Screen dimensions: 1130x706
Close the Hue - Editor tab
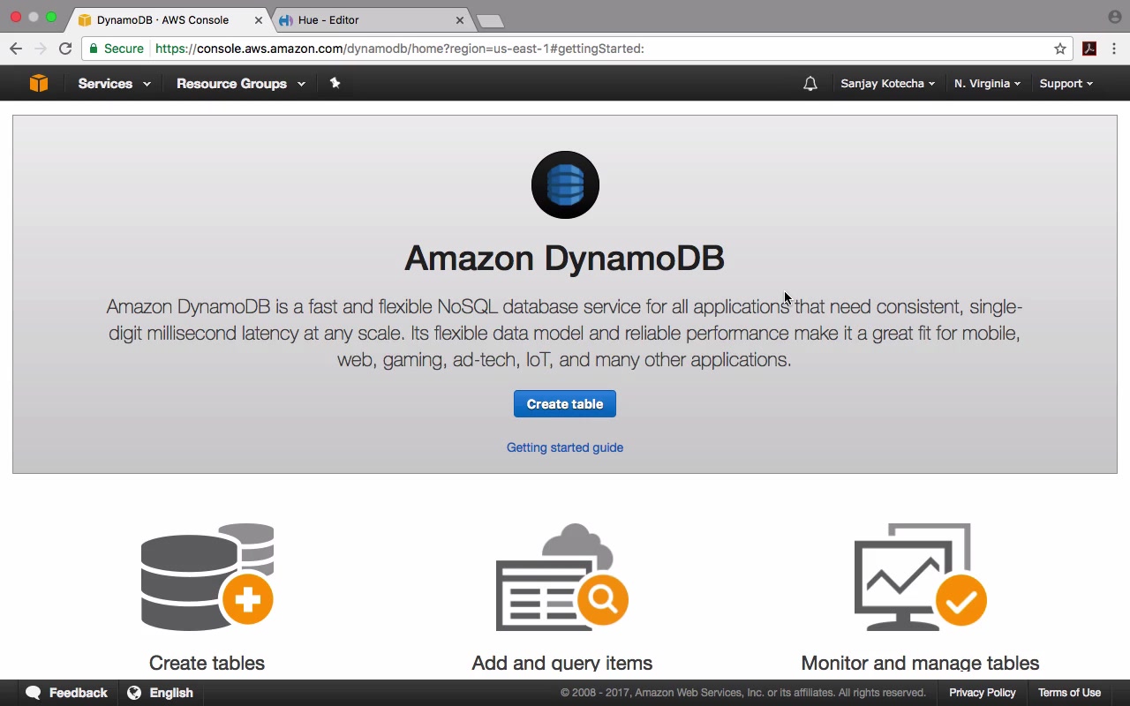(460, 19)
